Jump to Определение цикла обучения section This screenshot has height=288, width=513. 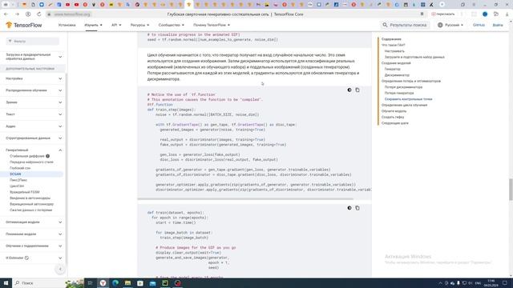(404, 105)
